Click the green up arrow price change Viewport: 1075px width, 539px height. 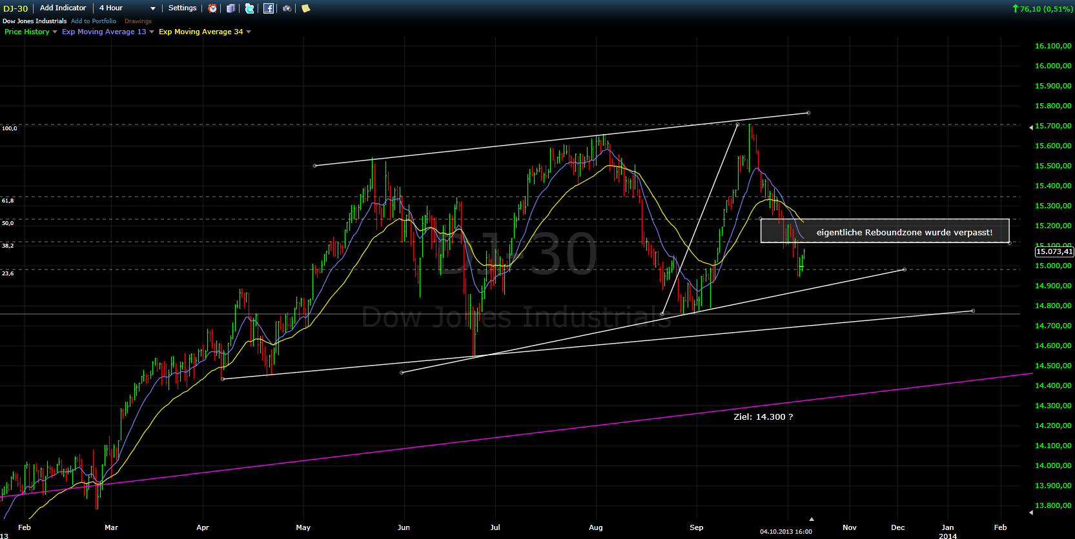tap(1015, 8)
